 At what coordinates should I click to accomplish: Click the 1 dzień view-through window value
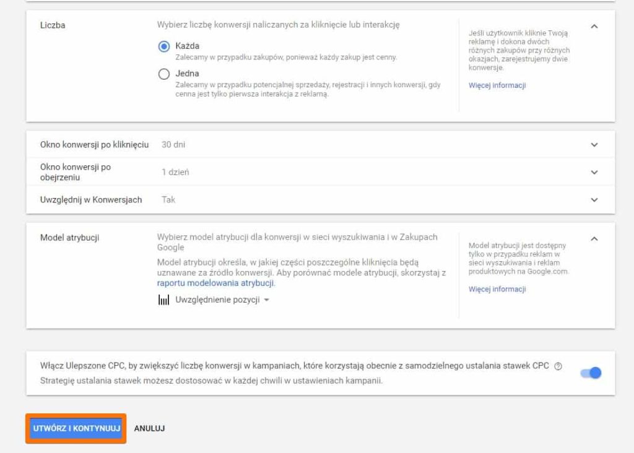tap(175, 172)
